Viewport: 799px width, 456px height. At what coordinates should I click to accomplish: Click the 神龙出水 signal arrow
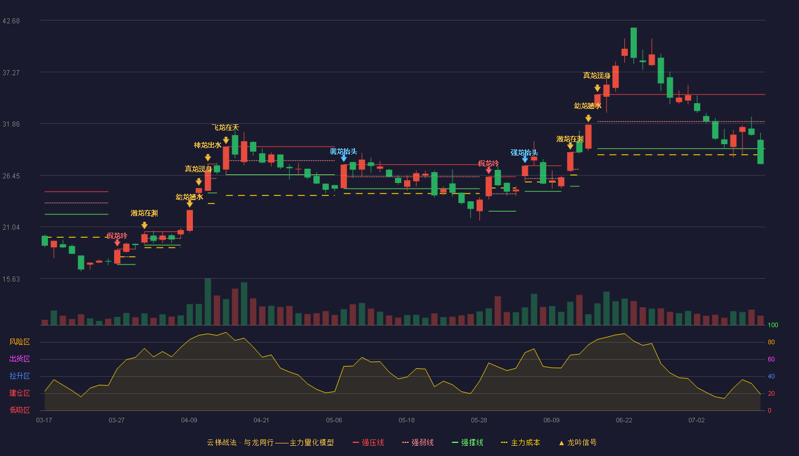pos(208,158)
